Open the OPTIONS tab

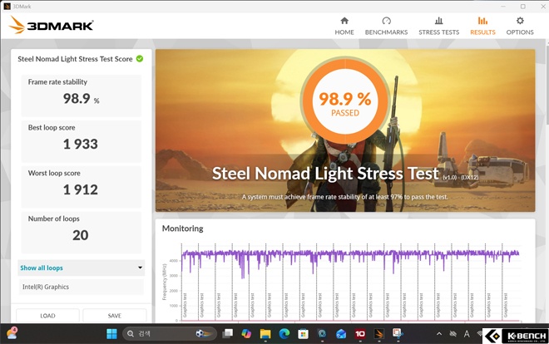(520, 27)
